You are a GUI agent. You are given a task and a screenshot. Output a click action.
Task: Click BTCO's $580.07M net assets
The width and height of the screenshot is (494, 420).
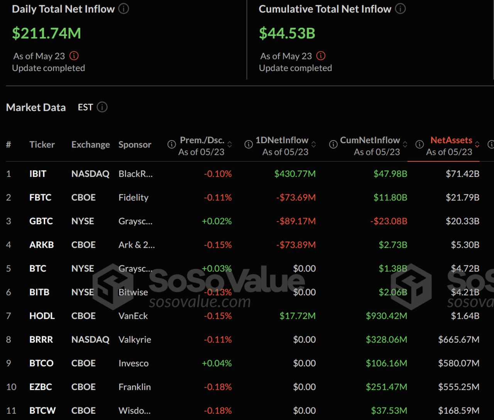coord(458,363)
